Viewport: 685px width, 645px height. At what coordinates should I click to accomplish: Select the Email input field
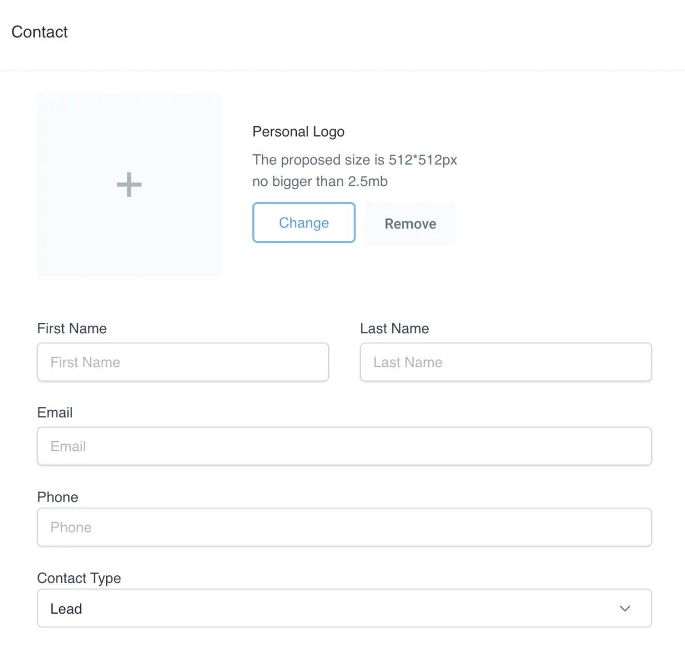point(344,446)
